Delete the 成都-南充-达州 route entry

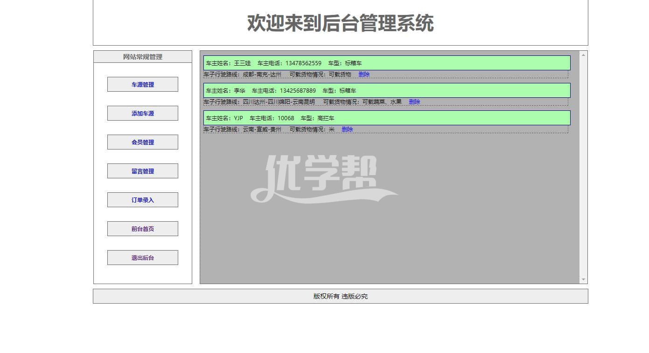[364, 75]
